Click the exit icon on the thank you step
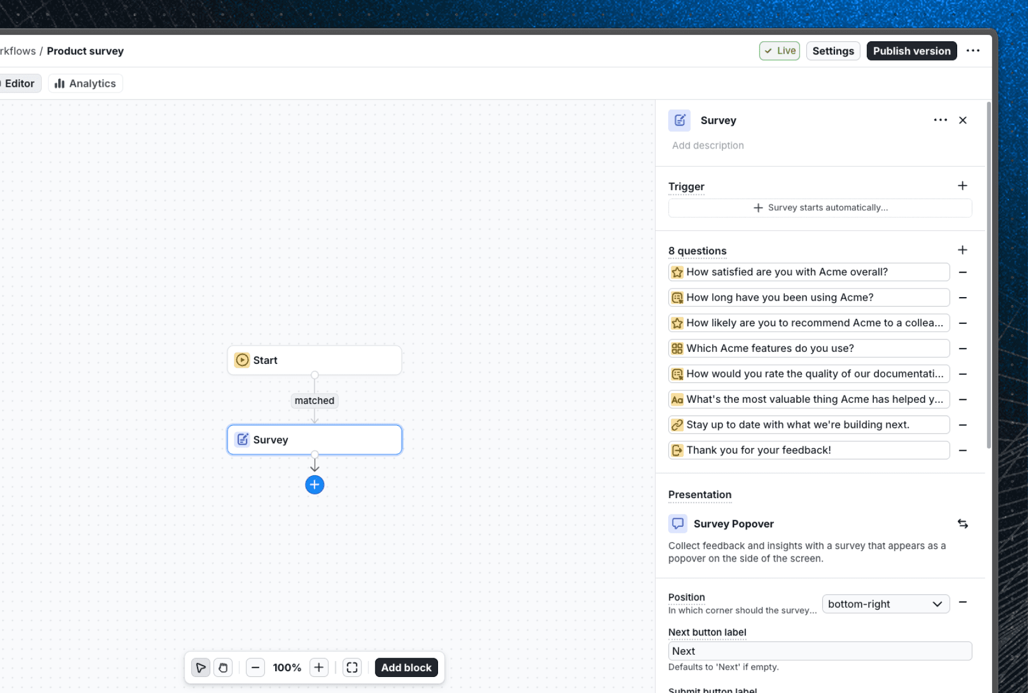This screenshot has width=1028, height=693. coord(677,450)
